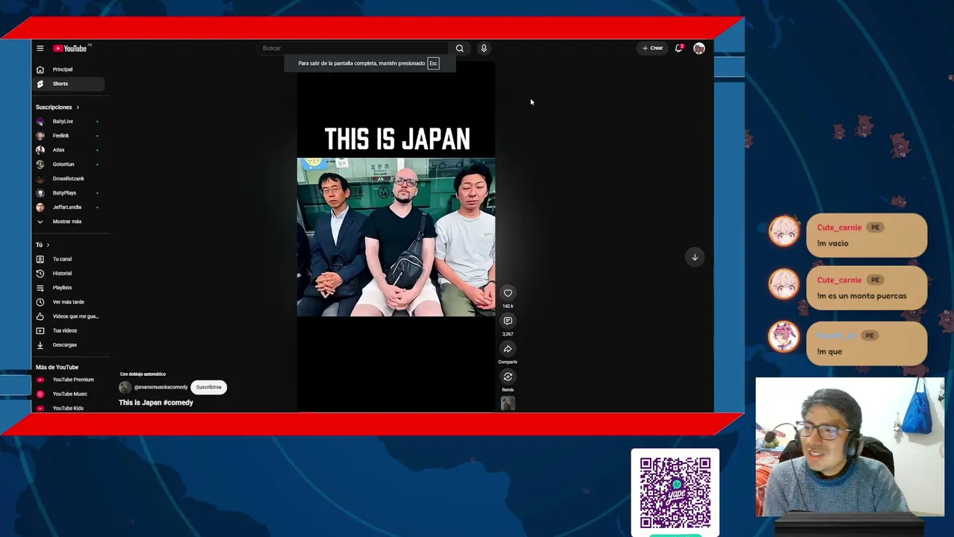954x537 pixels.
Task: Open YouTube Premium
Action: coord(69,380)
